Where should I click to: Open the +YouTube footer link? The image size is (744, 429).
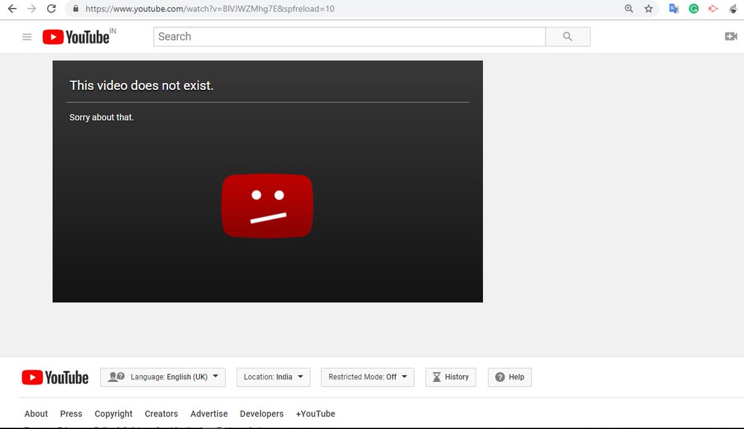316,414
